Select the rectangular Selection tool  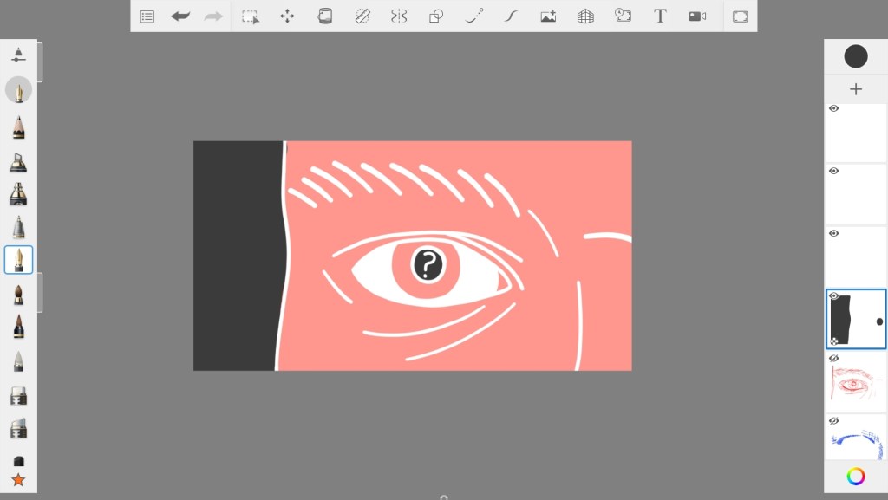(251, 16)
